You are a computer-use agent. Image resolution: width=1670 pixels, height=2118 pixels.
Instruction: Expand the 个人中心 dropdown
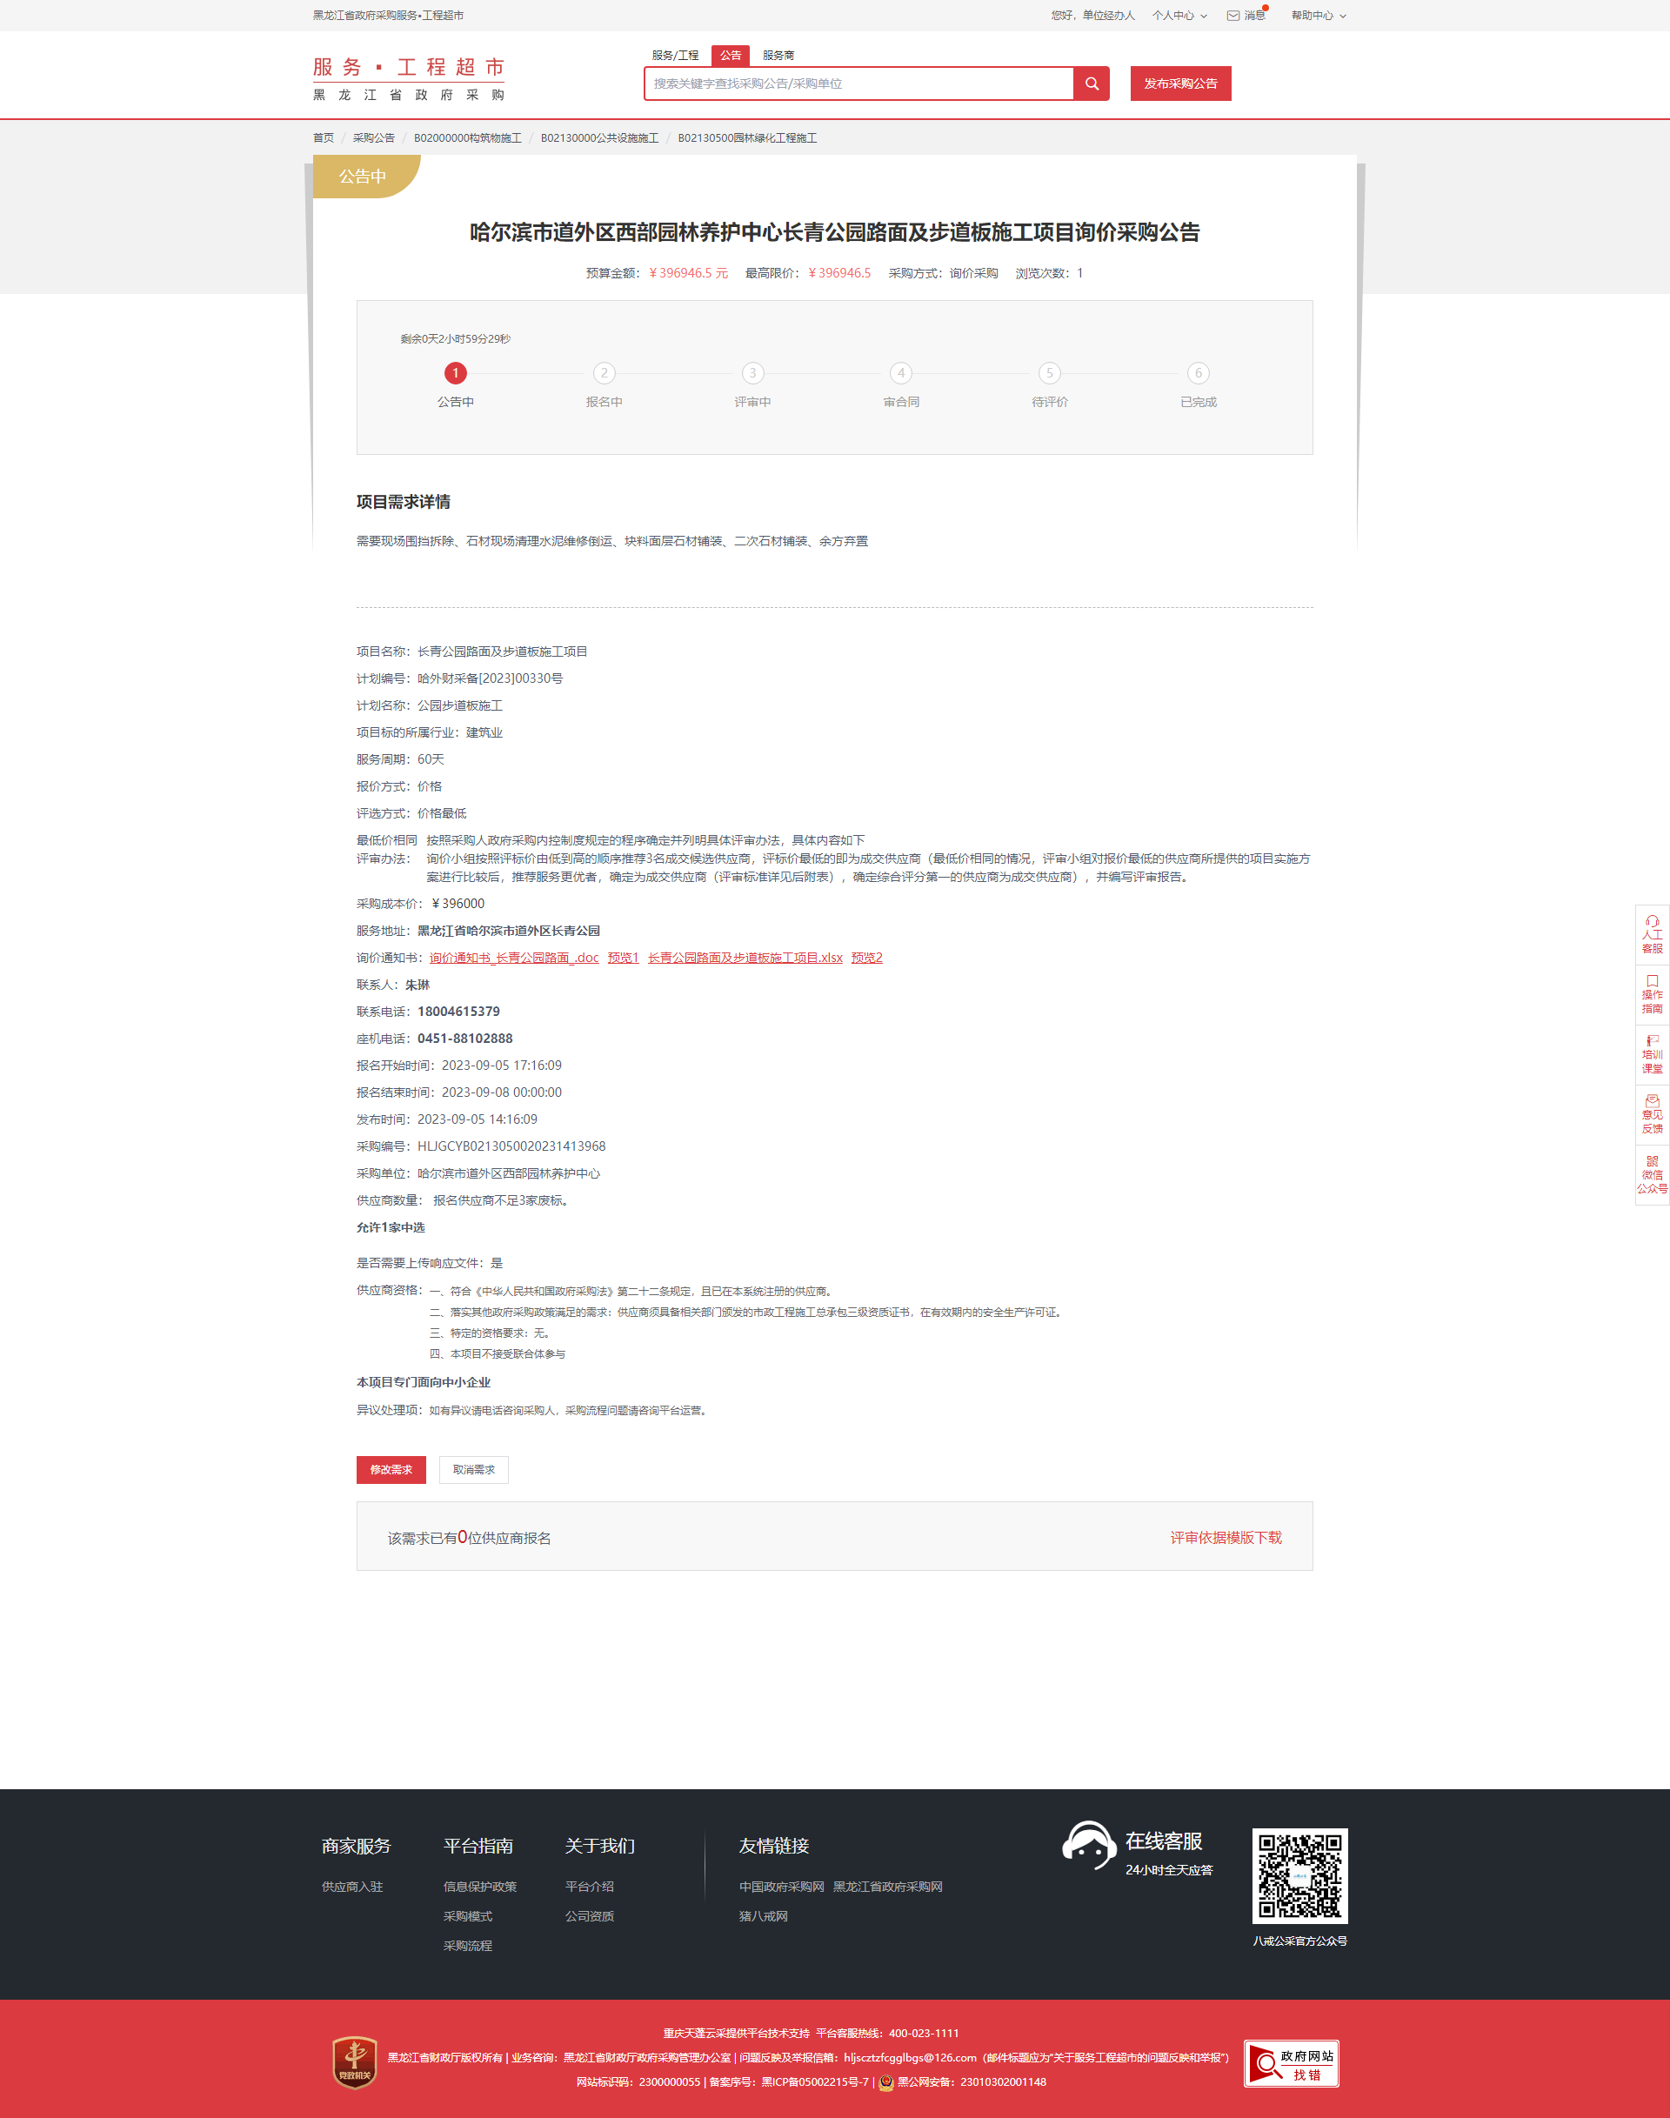click(1179, 16)
